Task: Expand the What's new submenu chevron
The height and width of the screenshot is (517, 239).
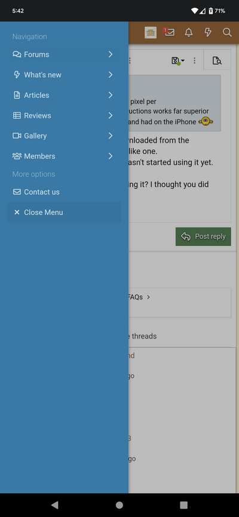Action: pyautogui.click(x=111, y=75)
